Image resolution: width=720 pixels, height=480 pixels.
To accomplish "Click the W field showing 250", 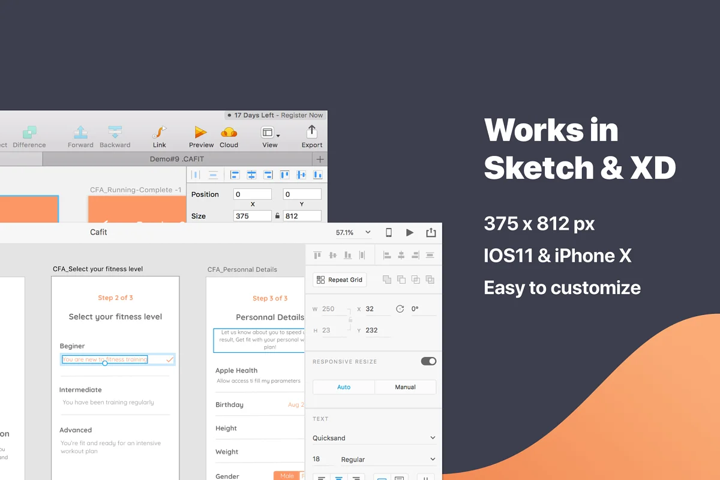I will point(335,309).
